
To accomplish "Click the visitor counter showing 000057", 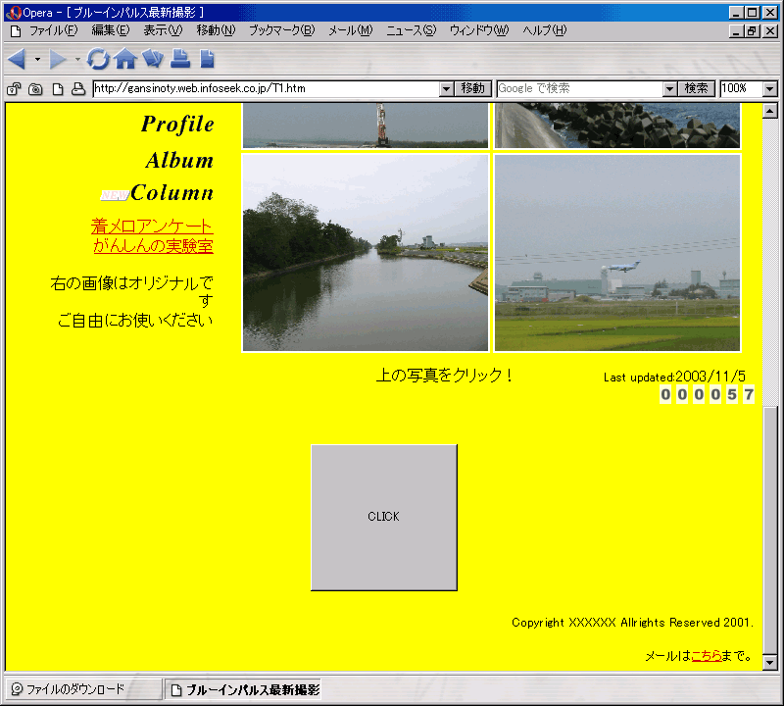I will [707, 395].
